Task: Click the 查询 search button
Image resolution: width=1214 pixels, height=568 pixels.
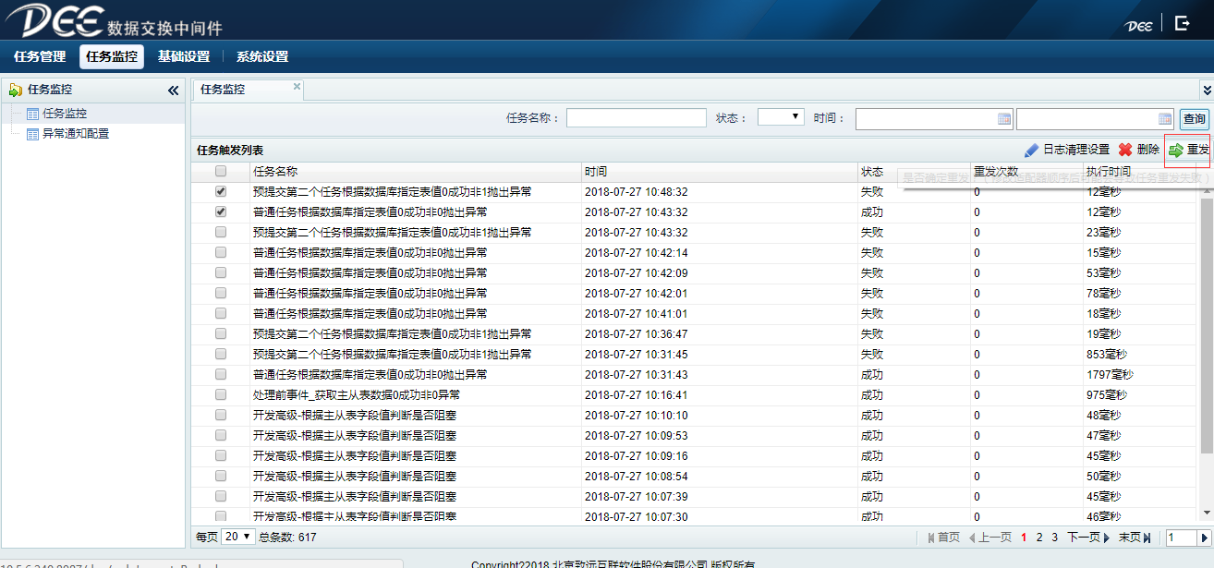Action: [1194, 119]
